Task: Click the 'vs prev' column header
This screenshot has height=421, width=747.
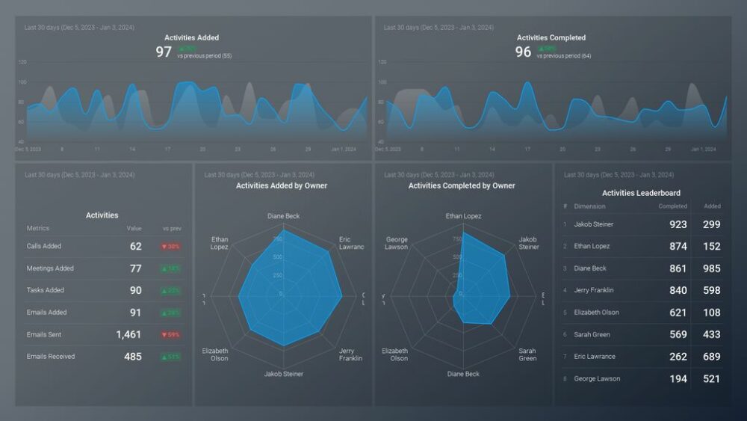Action: click(172, 229)
